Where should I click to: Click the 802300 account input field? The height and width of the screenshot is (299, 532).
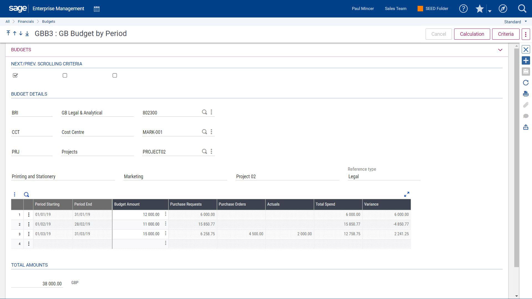tap(171, 113)
